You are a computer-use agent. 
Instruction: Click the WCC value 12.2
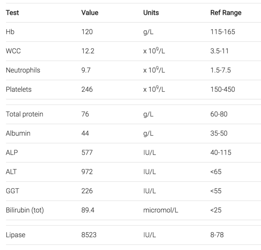[88, 51]
